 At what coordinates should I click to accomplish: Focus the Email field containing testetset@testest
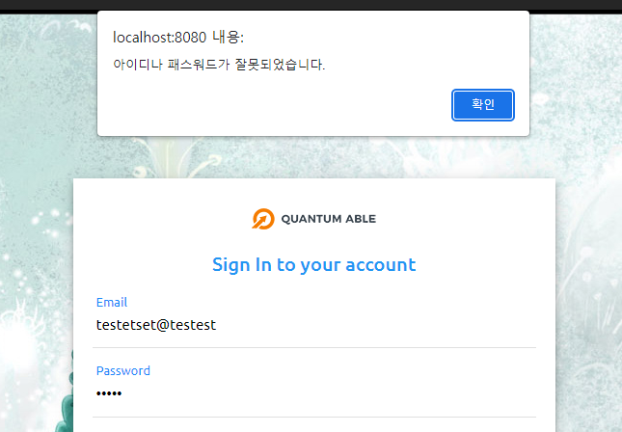[x=314, y=325]
